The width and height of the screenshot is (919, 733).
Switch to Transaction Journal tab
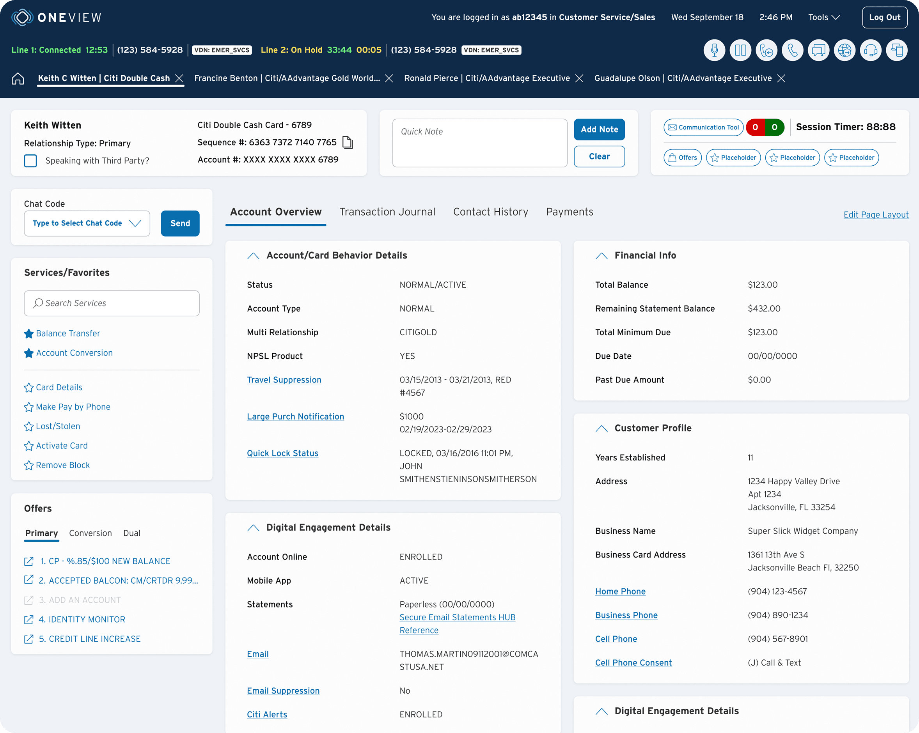(x=387, y=212)
